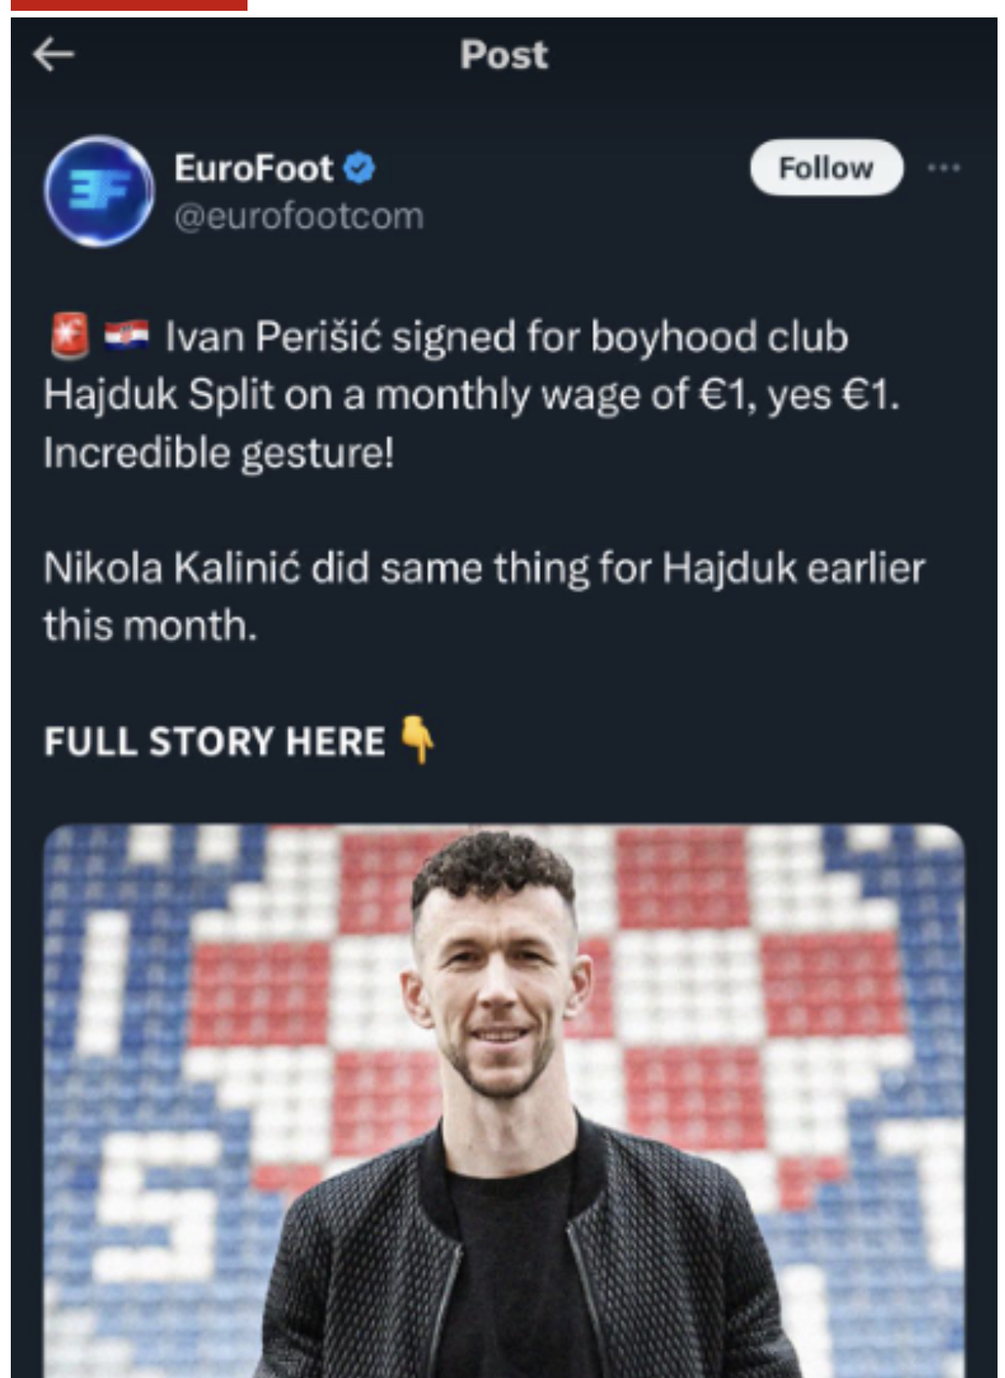Open the three-dot more options menu
1005x1378 pixels.
(x=944, y=168)
